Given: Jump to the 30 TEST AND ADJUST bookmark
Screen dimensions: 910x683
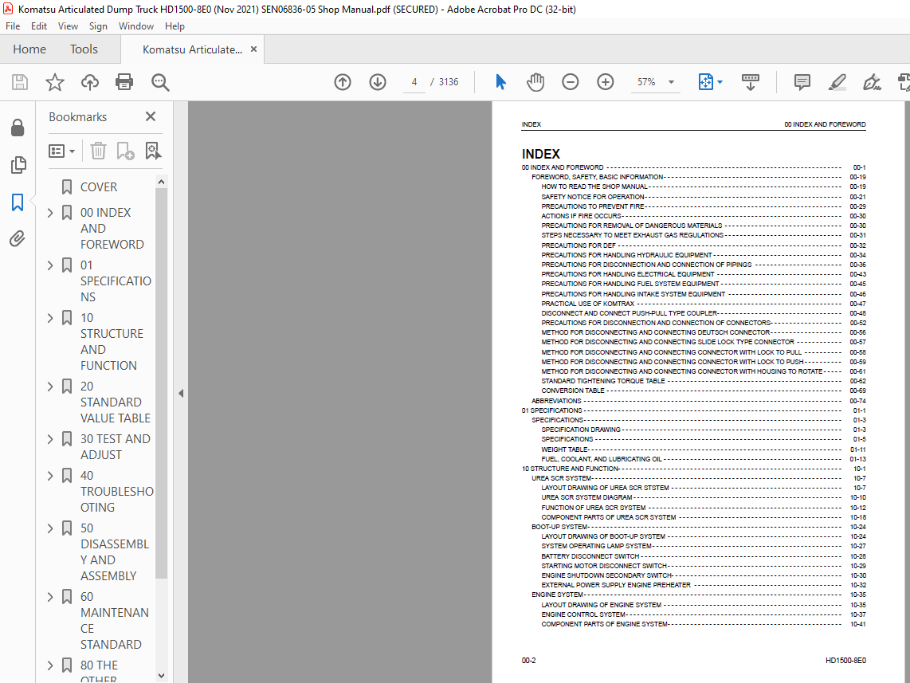Looking at the screenshot, I should (x=115, y=447).
